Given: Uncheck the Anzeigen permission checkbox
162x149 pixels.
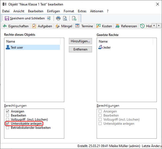Looking at the screenshot, I should point(7,111).
